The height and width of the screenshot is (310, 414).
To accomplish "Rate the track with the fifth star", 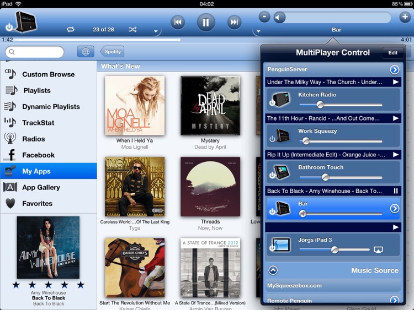I will [81, 285].
